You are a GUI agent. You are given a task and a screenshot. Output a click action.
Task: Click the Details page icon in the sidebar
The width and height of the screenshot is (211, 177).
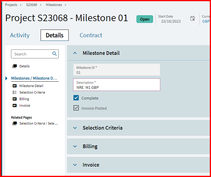click(15, 66)
